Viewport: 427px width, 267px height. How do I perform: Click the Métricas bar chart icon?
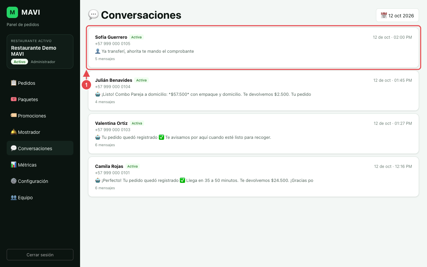[x=14, y=165]
